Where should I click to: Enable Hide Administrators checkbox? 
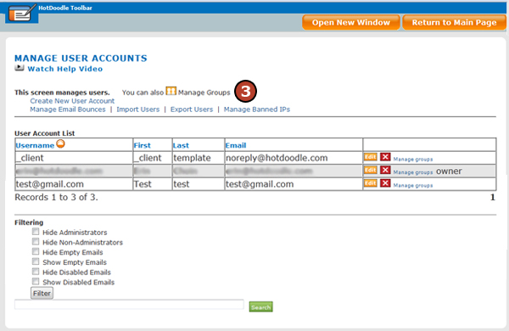pyautogui.click(x=36, y=232)
